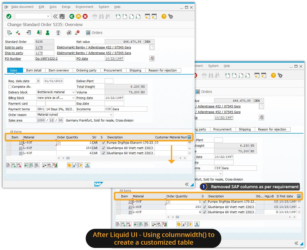The image size is (307, 250).
Task: Open table settings icon in right items table
Action: pyautogui.click(x=299, y=196)
